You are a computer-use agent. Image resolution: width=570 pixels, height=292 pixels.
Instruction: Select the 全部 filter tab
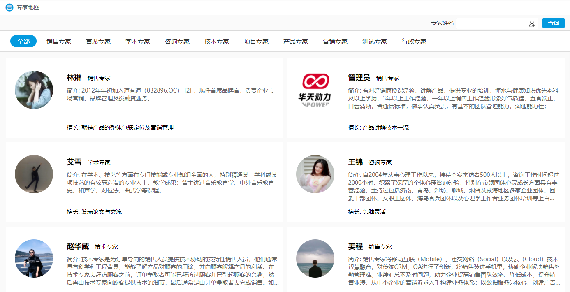tap(23, 41)
